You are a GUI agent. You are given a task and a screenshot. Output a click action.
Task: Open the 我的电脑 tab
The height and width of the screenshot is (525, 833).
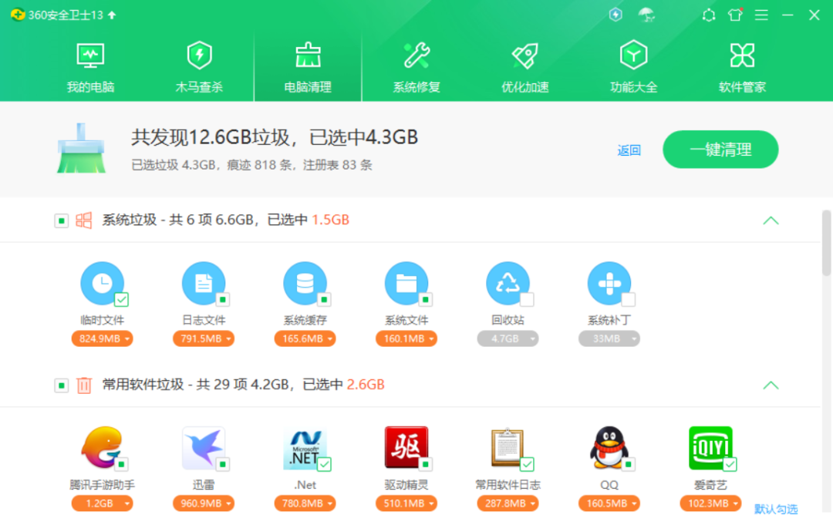pyautogui.click(x=90, y=67)
